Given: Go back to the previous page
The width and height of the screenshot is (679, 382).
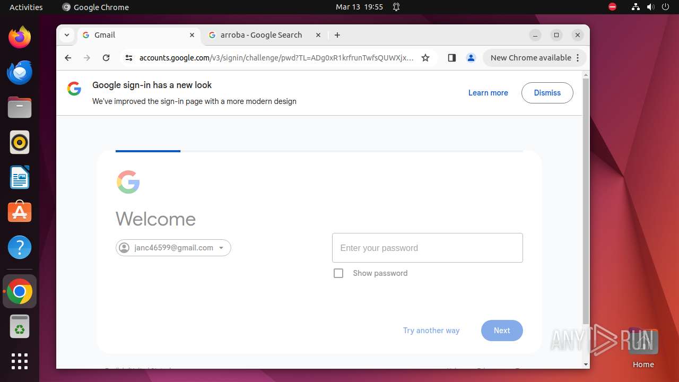Looking at the screenshot, I should [68, 58].
